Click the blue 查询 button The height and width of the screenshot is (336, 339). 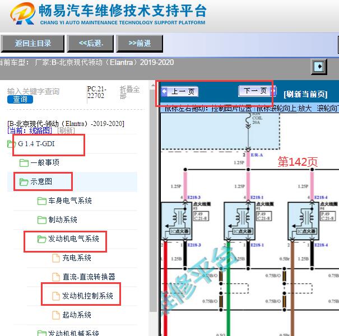pos(20,99)
